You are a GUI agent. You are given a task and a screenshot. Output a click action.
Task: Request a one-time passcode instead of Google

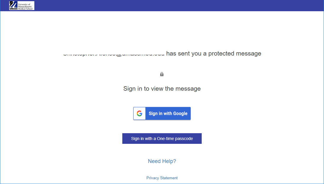pos(162,138)
